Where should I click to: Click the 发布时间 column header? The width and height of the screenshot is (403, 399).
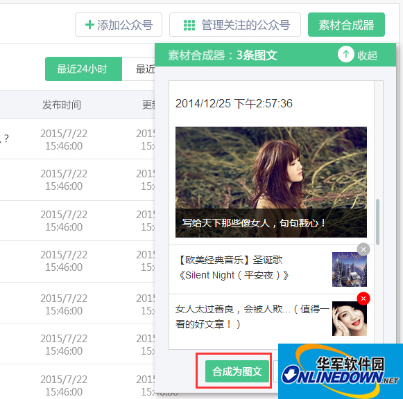click(62, 105)
